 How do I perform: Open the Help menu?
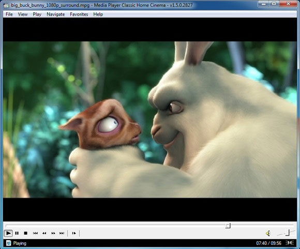[x=98, y=14]
